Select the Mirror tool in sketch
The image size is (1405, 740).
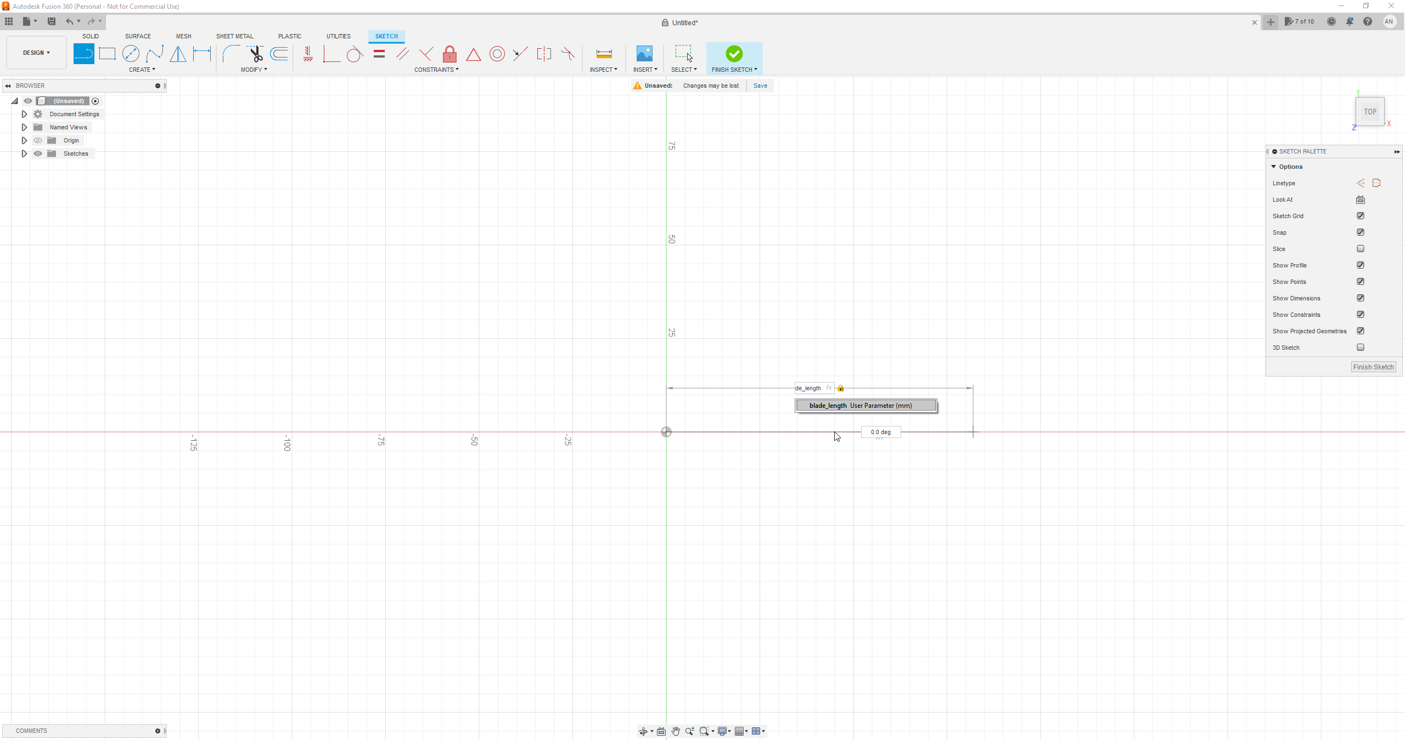pos(178,53)
